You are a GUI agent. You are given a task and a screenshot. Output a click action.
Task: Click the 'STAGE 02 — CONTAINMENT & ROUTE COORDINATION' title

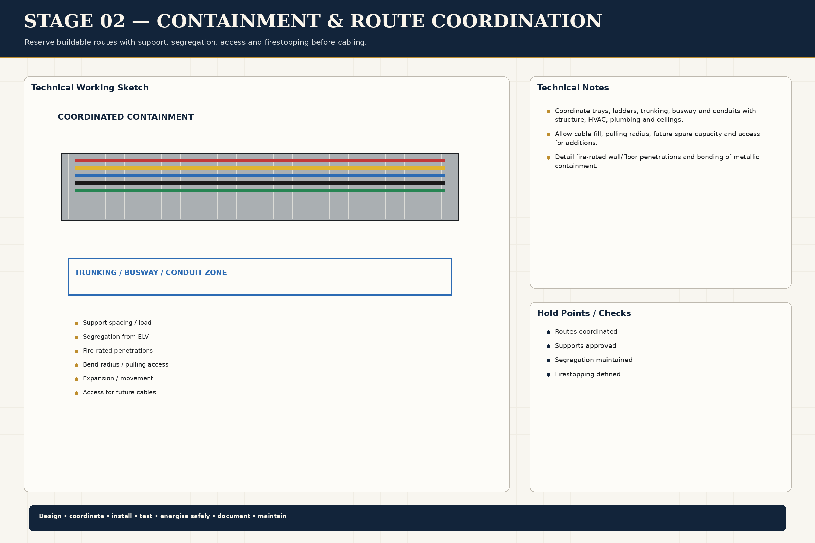pyautogui.click(x=313, y=21)
